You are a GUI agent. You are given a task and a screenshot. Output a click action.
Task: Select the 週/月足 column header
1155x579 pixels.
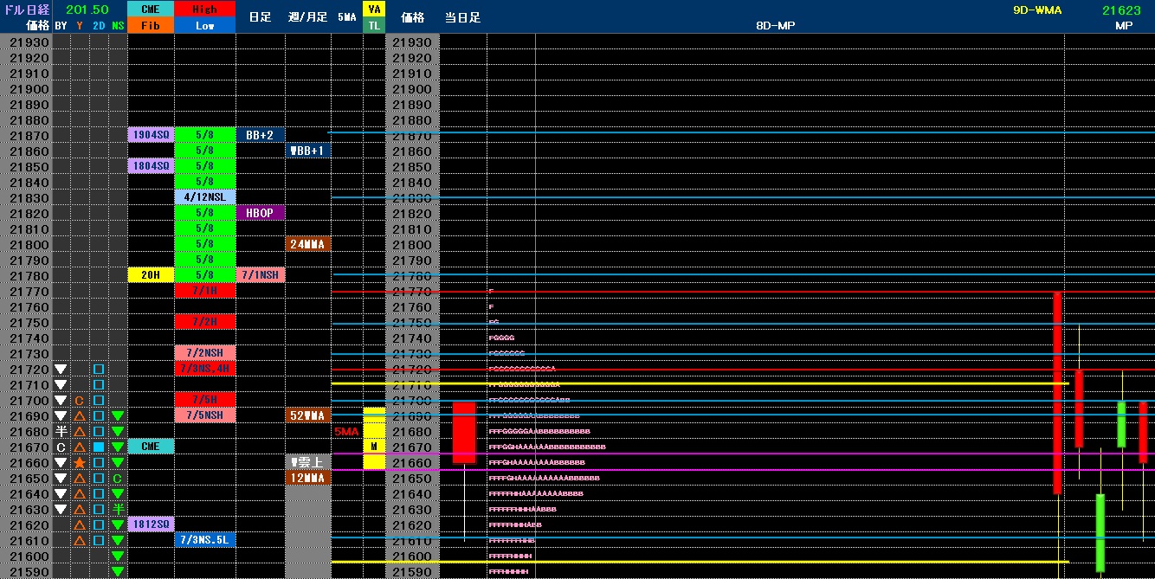tap(307, 17)
